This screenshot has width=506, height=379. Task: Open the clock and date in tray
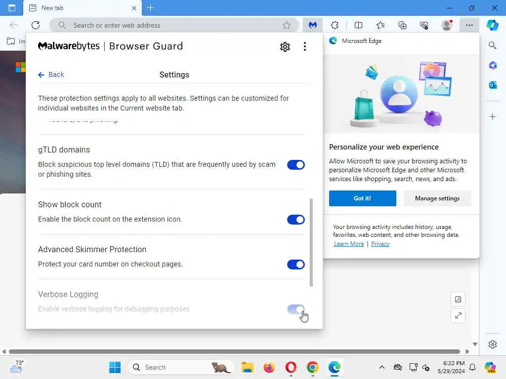[451, 367]
